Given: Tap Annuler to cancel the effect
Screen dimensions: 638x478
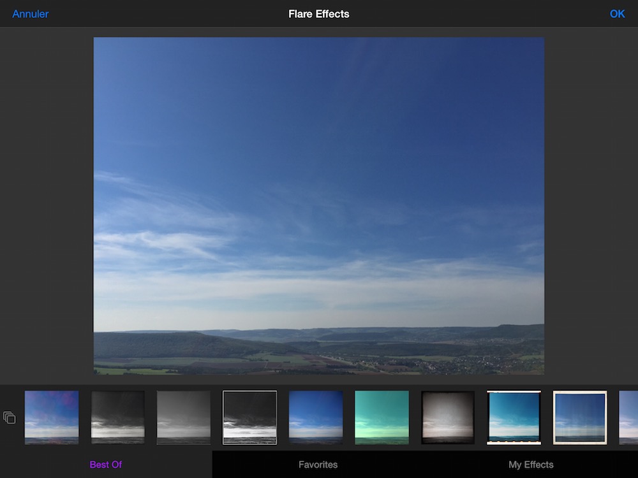Looking at the screenshot, I should coord(31,14).
